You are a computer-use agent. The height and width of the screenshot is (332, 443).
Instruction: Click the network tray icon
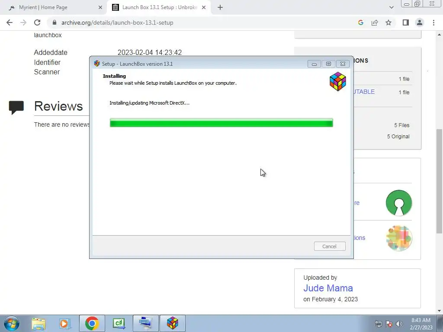pyautogui.click(x=378, y=324)
